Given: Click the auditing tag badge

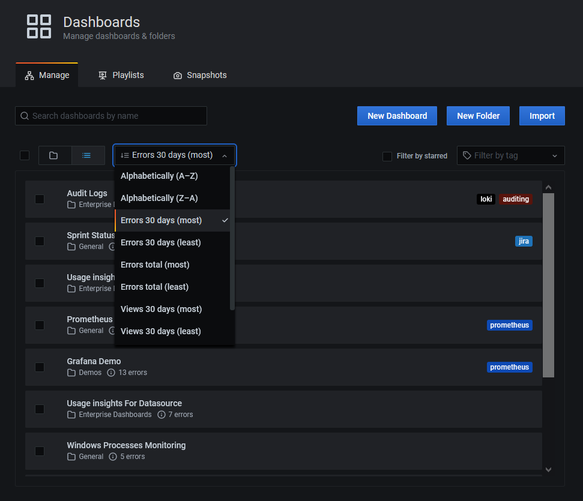Looking at the screenshot, I should click(516, 199).
